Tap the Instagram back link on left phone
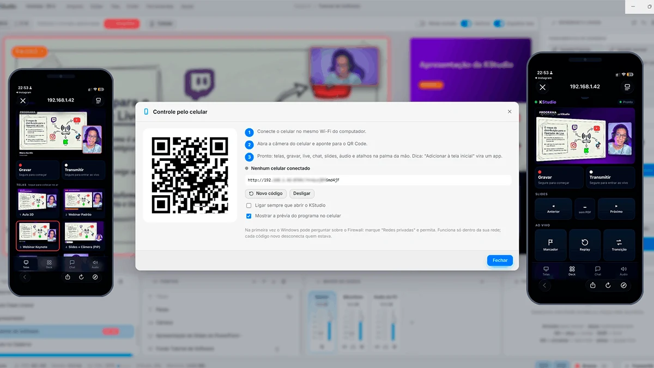The height and width of the screenshot is (368, 654). 25,92
